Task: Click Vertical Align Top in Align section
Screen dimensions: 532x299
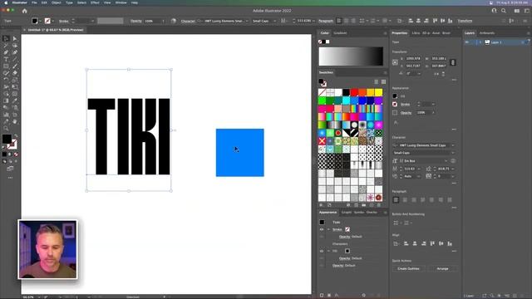Action: coord(432,243)
